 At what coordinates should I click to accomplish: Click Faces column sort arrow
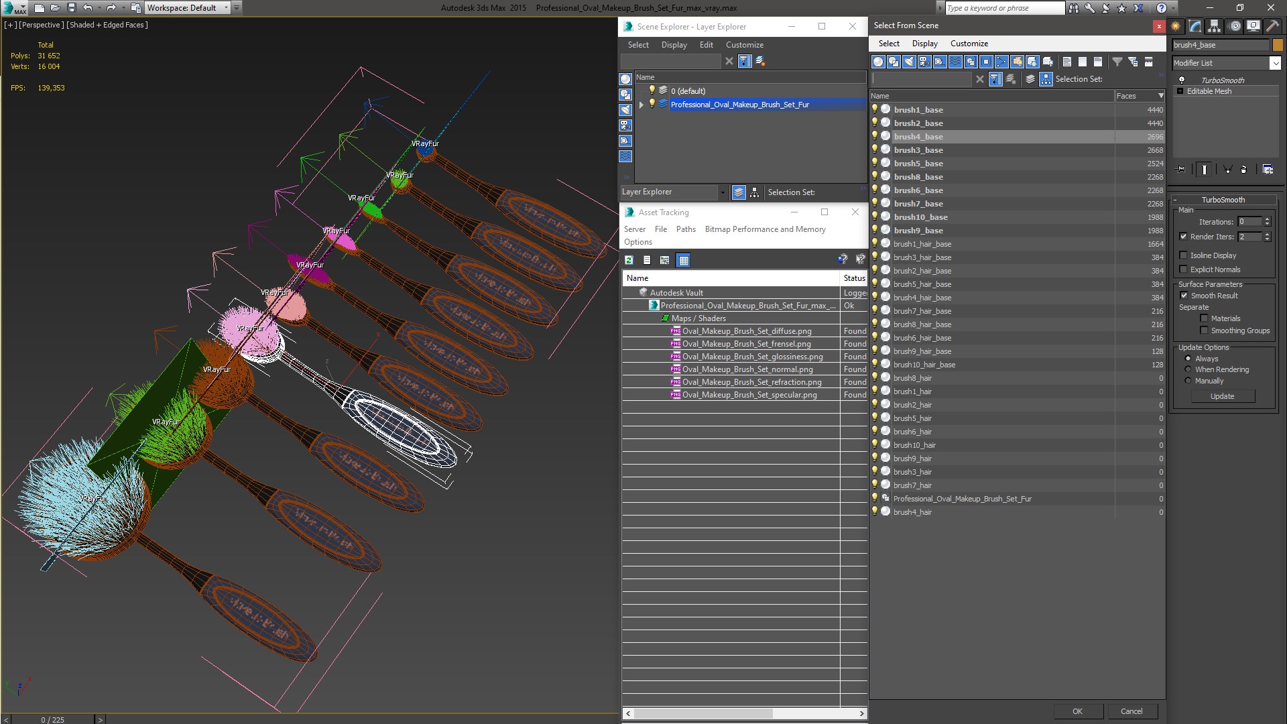pyautogui.click(x=1161, y=96)
